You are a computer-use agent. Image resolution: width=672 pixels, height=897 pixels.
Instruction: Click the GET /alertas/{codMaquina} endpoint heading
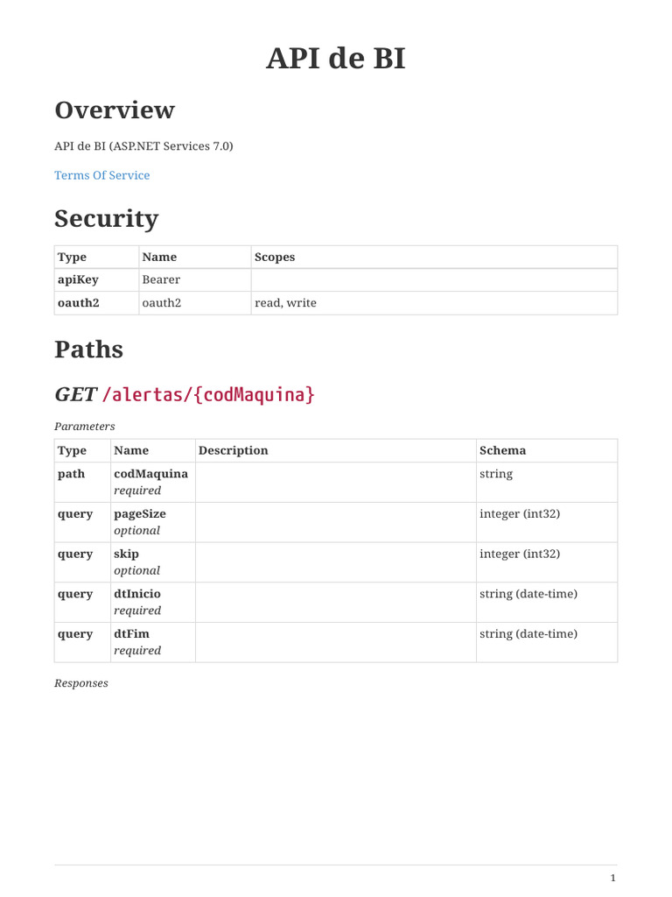click(184, 395)
